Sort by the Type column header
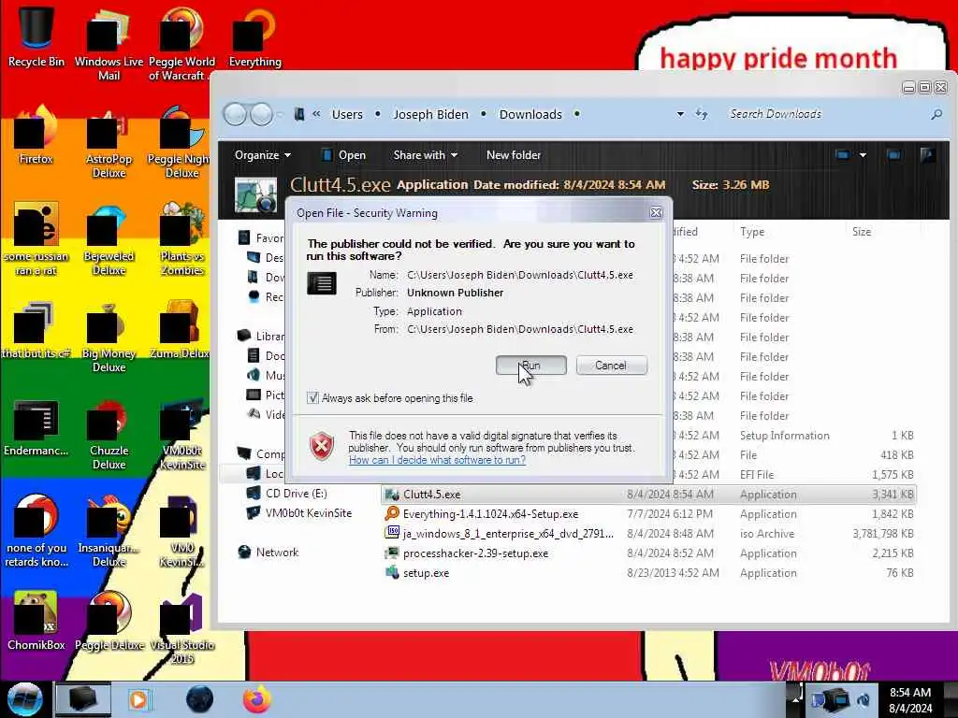The image size is (958, 718). [752, 232]
